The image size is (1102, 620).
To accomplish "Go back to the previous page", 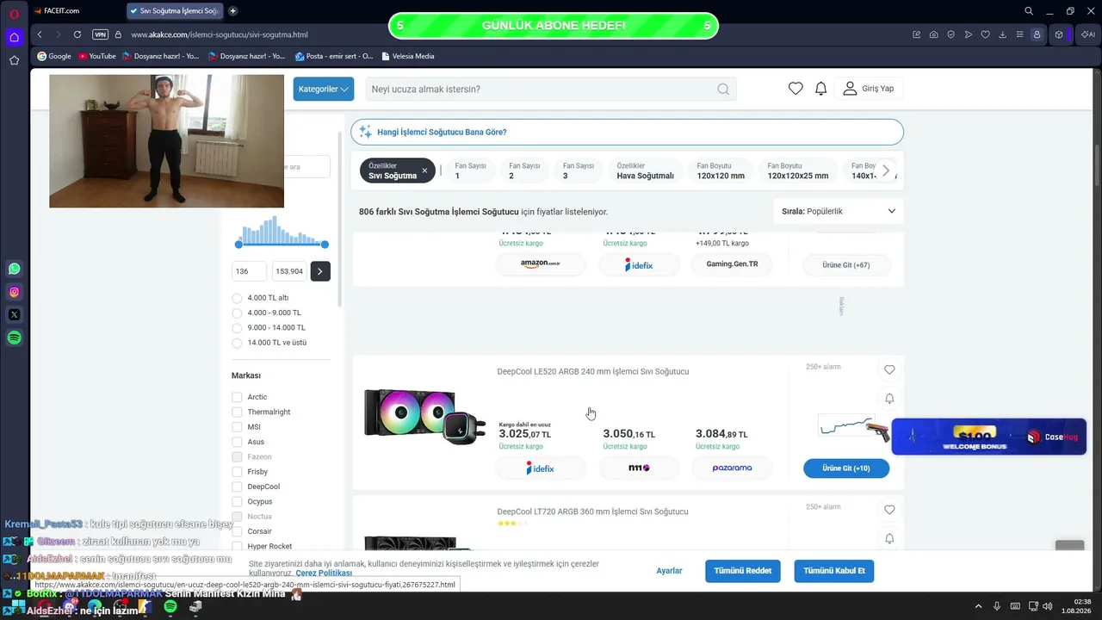I will [x=40, y=34].
